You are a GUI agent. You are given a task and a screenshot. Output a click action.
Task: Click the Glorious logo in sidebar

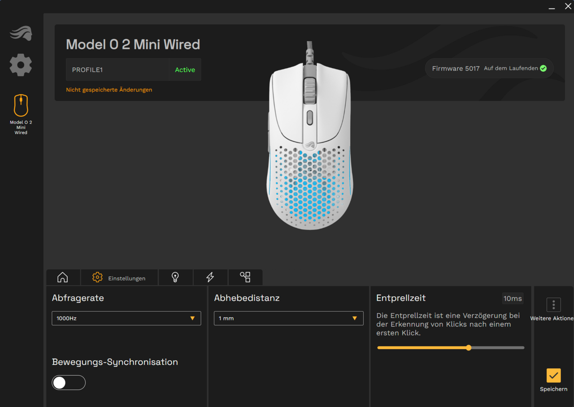[x=21, y=33]
